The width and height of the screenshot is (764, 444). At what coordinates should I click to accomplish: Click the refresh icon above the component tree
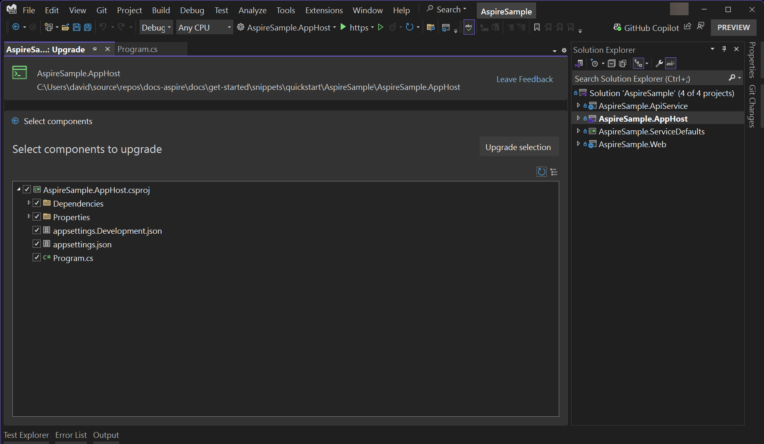point(541,172)
